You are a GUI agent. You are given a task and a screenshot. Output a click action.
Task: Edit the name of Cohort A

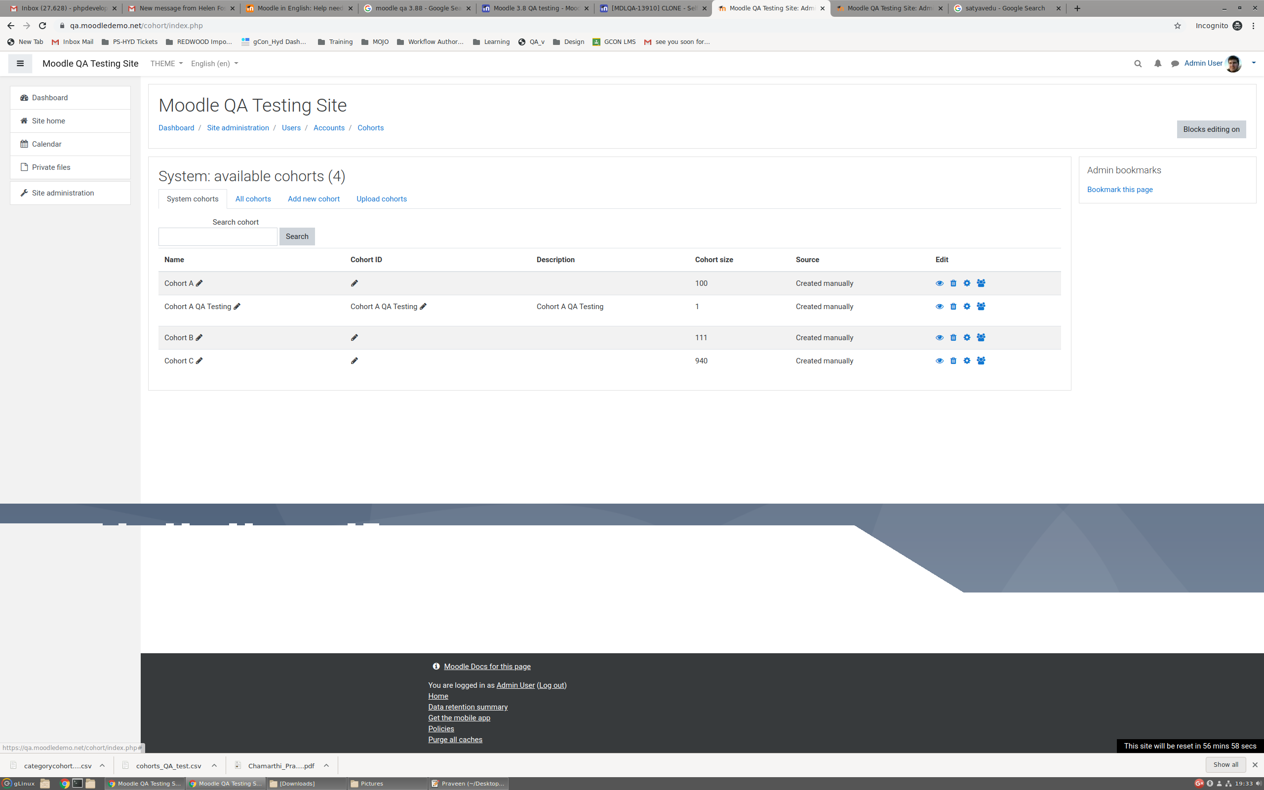(199, 283)
